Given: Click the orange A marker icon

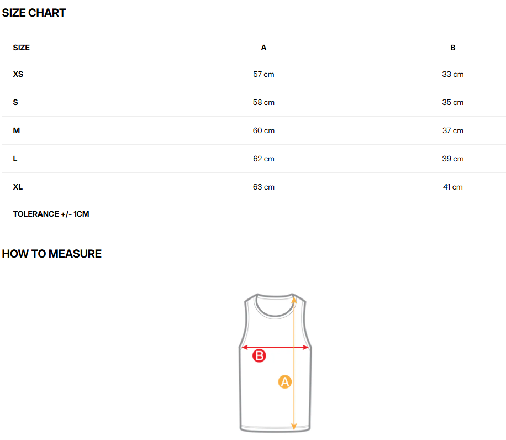Looking at the screenshot, I should point(284,381).
